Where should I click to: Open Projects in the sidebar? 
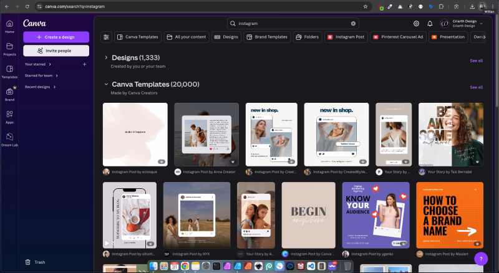tap(9, 49)
